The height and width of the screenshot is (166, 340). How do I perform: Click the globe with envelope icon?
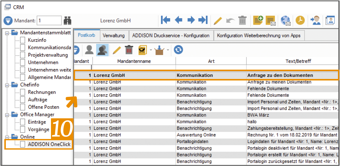click(x=285, y=20)
